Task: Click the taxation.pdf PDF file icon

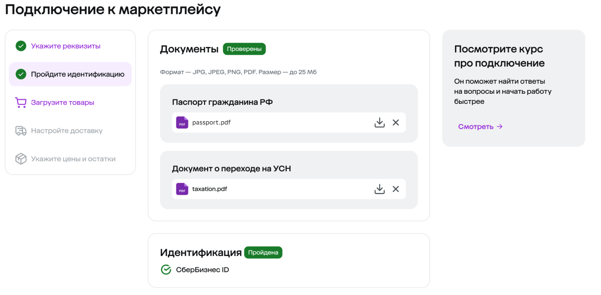Action: [x=182, y=189]
